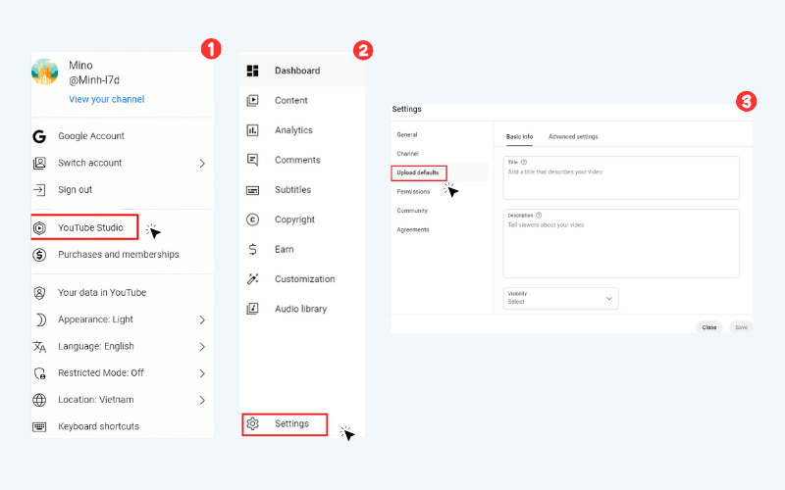Click the Comments speech bubble icon
785x490 pixels.
pyautogui.click(x=253, y=160)
